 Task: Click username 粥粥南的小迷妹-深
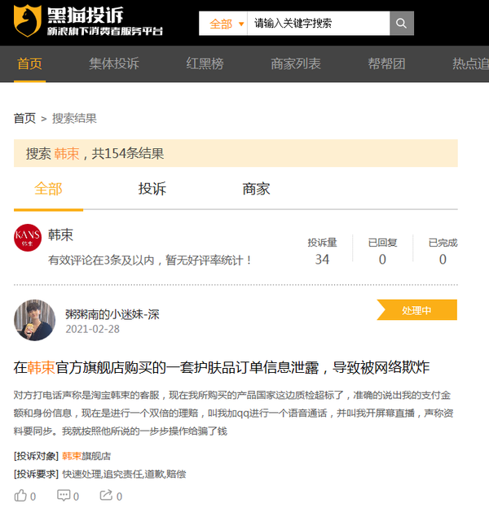click(x=112, y=314)
